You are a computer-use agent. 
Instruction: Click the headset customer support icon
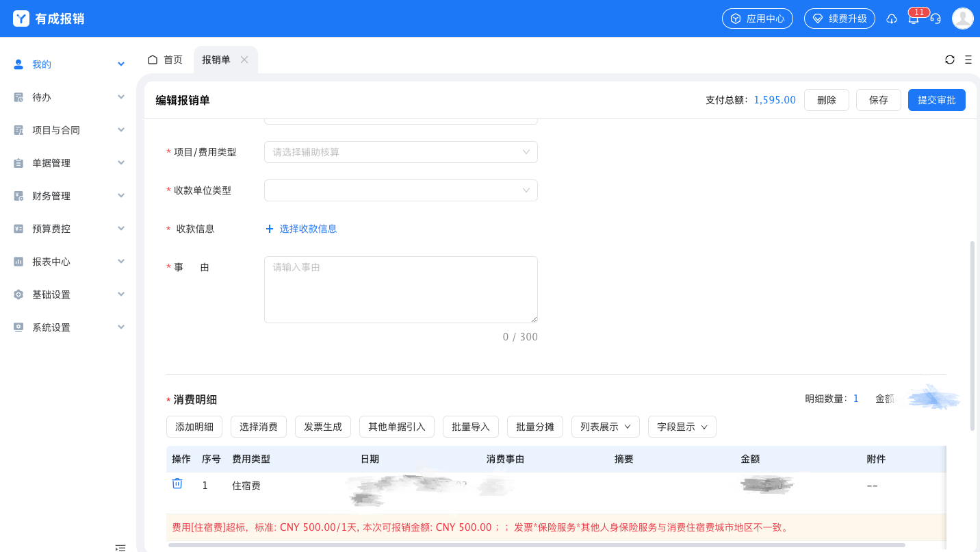[936, 18]
